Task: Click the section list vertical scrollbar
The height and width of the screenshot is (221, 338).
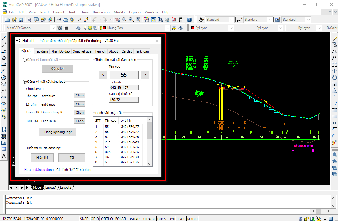Action: tap(150, 130)
